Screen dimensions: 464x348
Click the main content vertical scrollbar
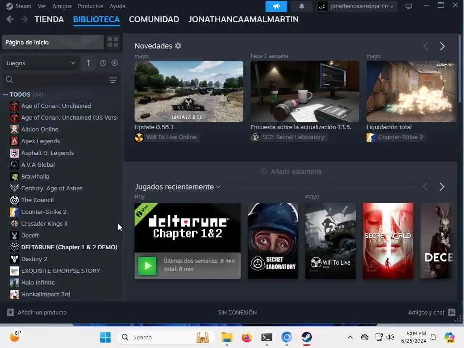[x=459, y=69]
